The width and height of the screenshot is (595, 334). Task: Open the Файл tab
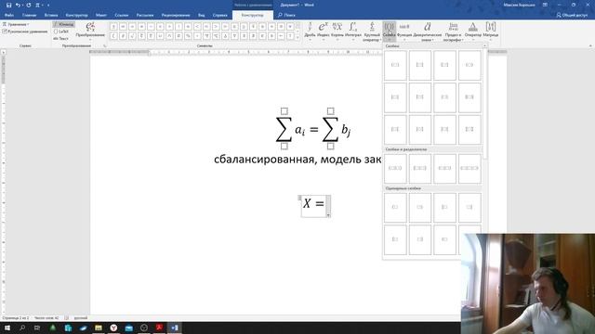tap(9, 15)
